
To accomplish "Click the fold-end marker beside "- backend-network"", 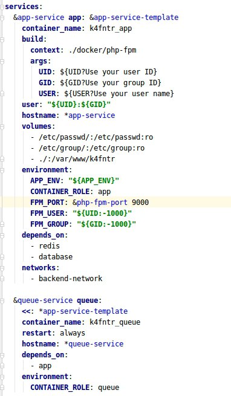I will tap(2, 279).
